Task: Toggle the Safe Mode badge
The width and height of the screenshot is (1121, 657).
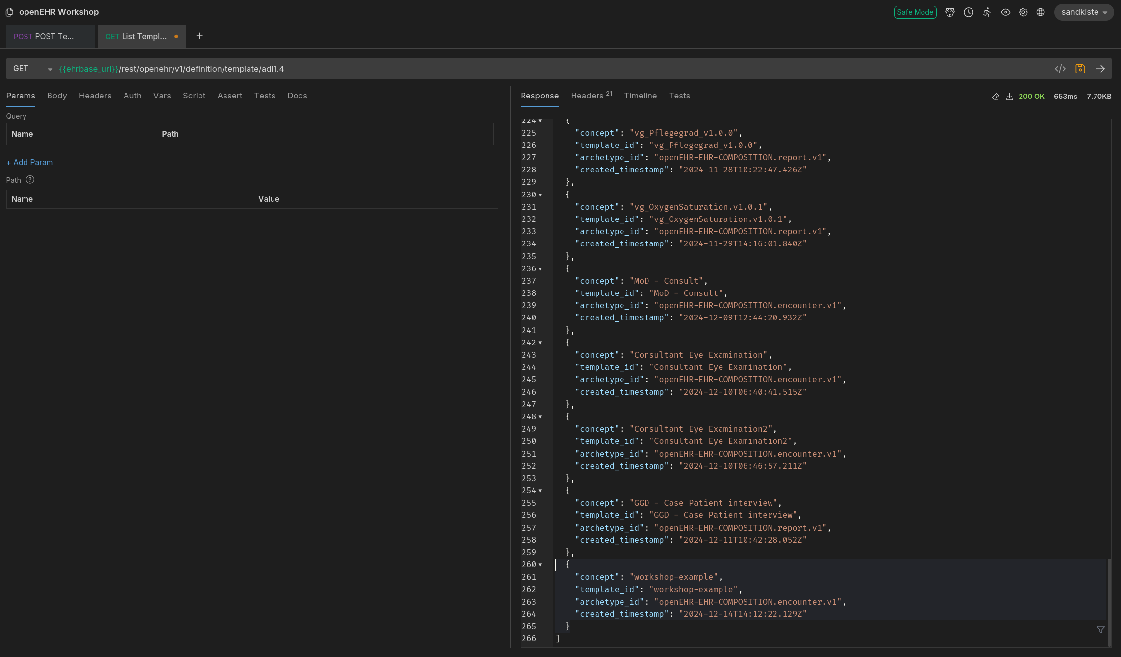Action: click(x=915, y=12)
